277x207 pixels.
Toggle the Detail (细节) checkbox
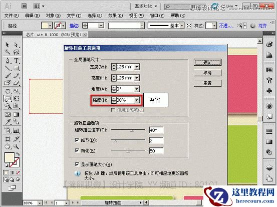coord(77,140)
